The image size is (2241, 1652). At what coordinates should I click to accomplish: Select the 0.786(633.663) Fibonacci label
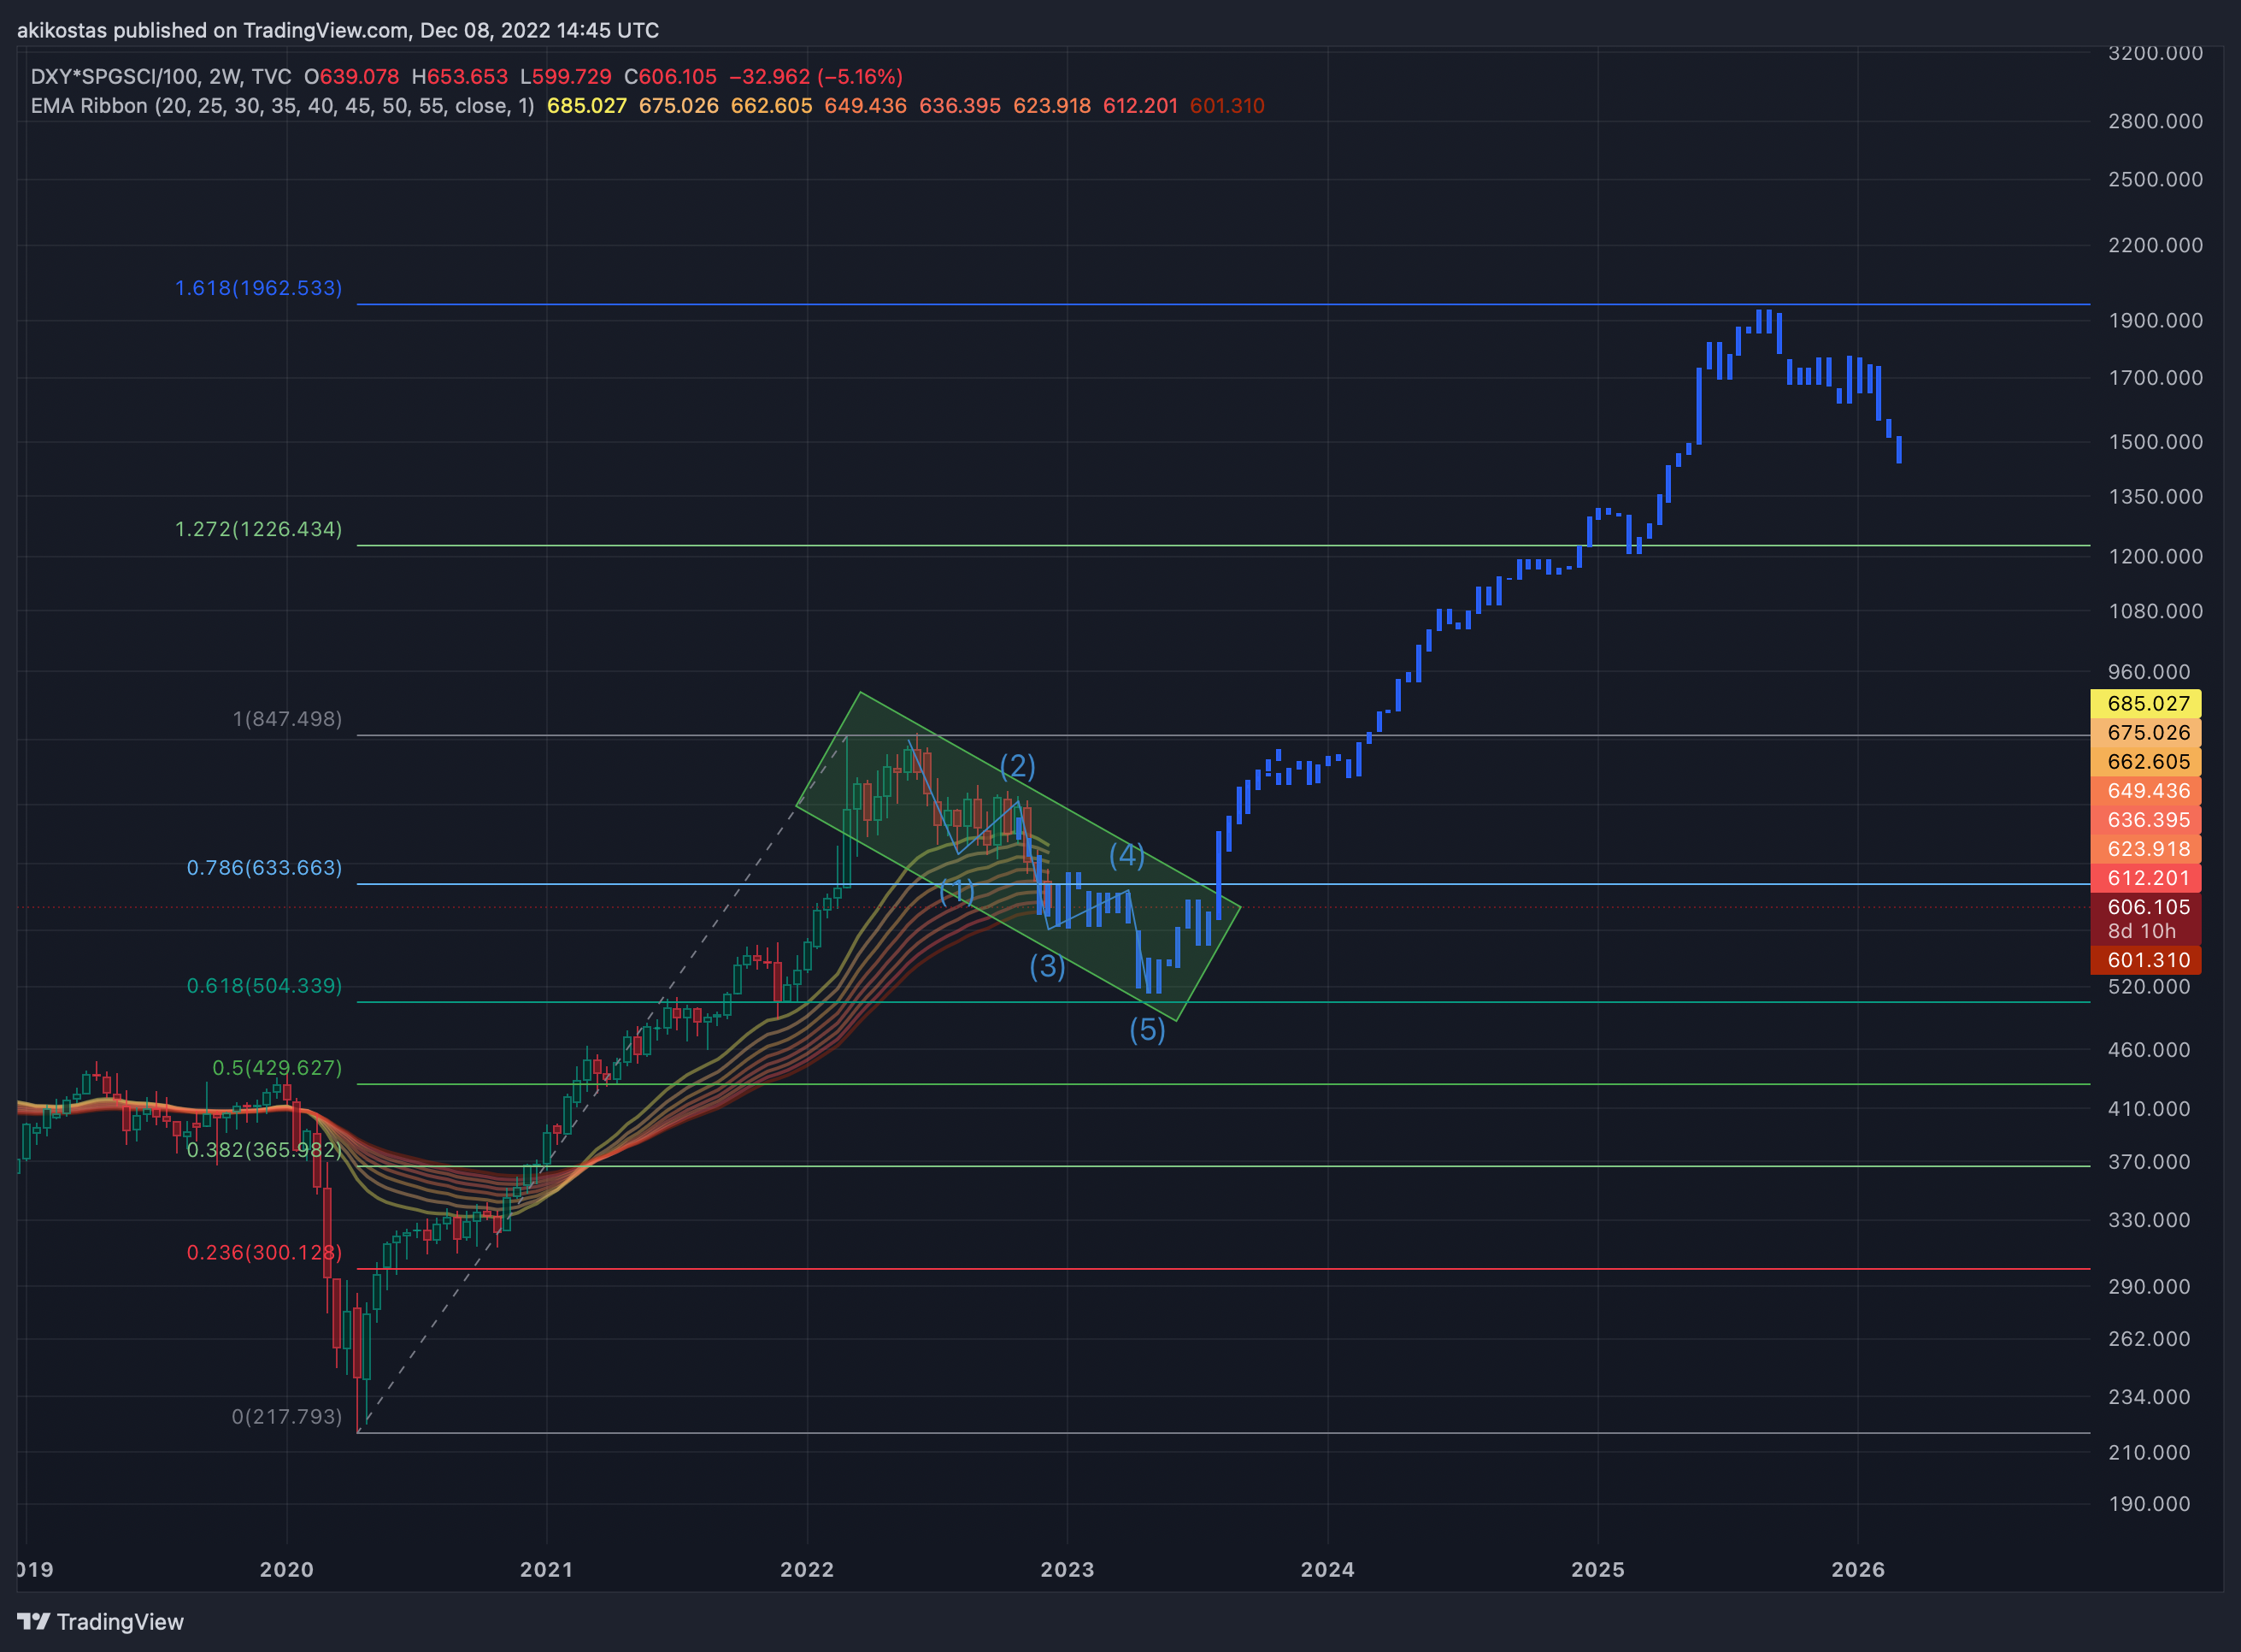coord(265,868)
